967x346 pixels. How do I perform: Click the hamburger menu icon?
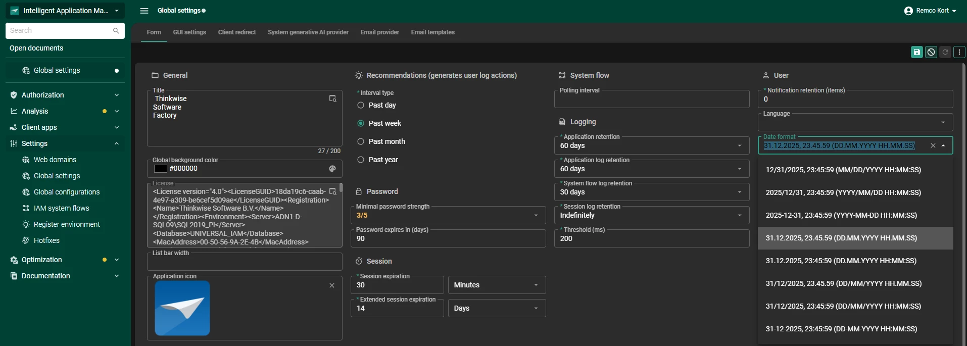tap(144, 11)
